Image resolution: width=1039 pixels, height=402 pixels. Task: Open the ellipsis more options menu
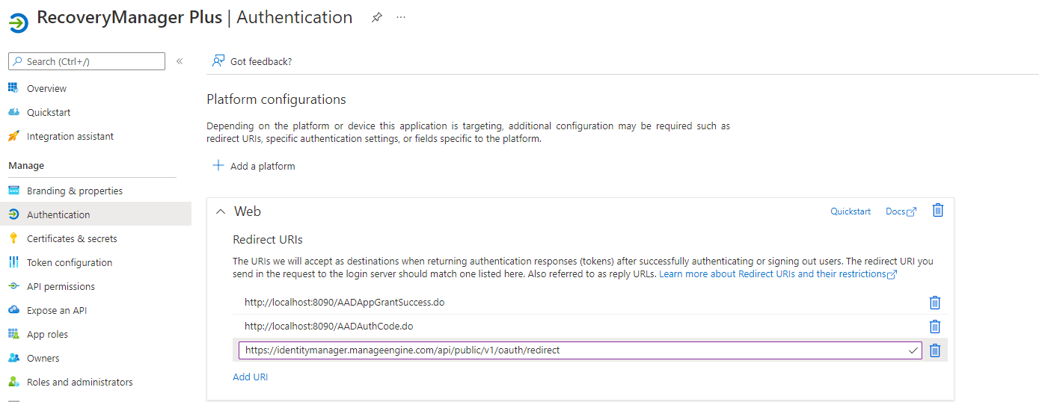point(401,18)
